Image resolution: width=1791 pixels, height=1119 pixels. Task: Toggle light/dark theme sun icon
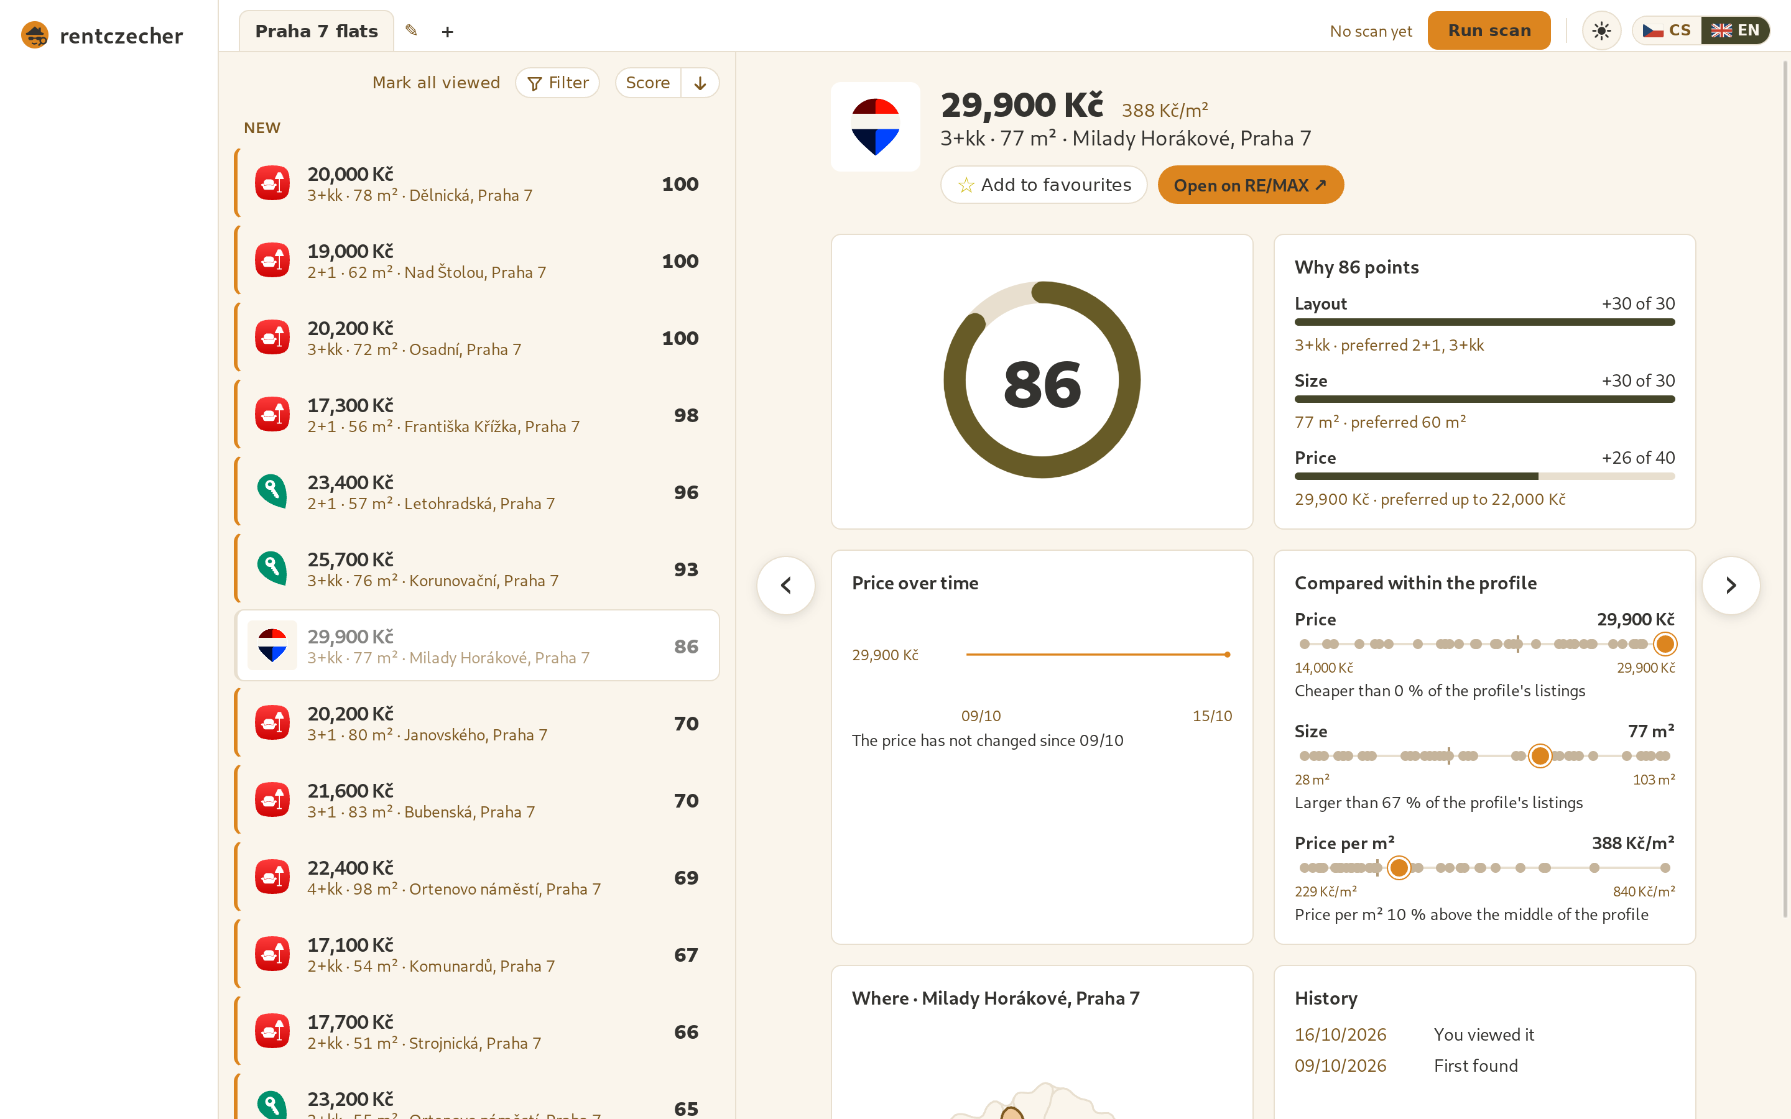1601,31
